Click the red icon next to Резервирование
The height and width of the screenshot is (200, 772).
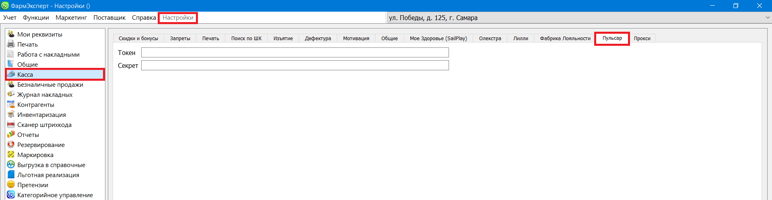pyautogui.click(x=11, y=145)
